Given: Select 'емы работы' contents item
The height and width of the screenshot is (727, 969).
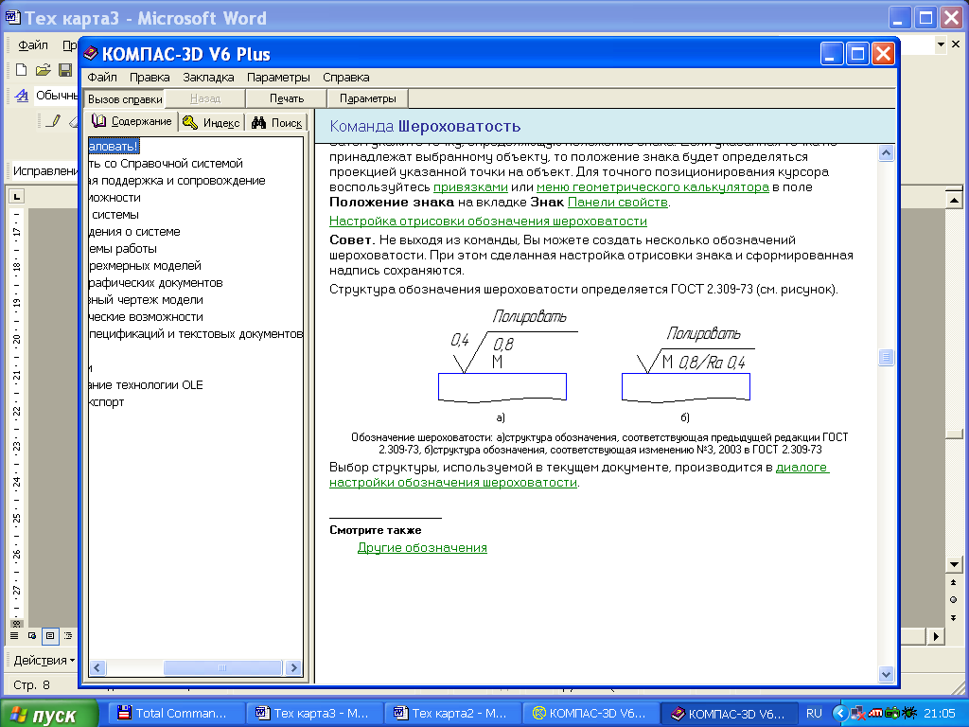Looking at the screenshot, I should [123, 249].
